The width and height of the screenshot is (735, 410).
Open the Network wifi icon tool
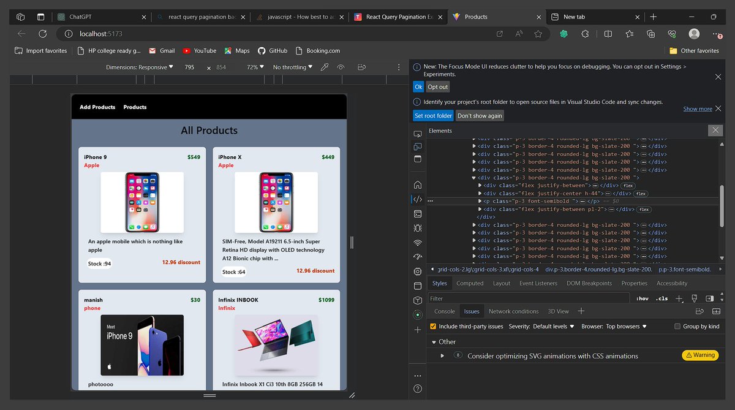click(418, 243)
